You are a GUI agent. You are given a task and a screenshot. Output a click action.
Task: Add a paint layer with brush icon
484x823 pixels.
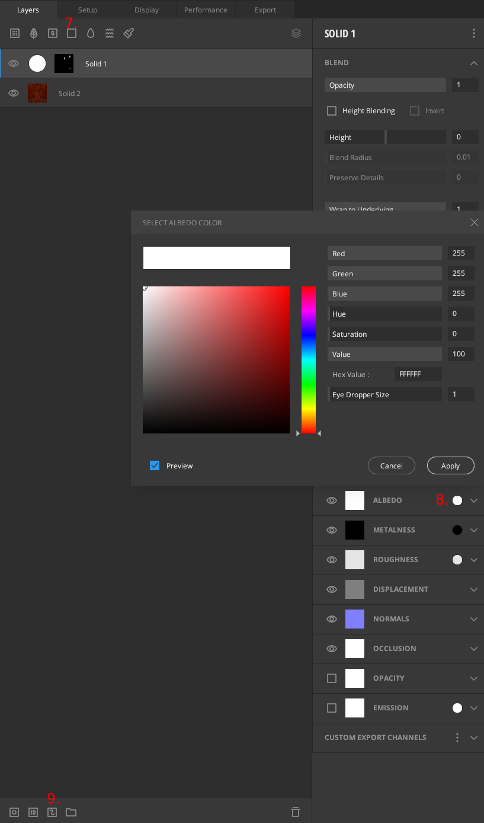tap(129, 34)
